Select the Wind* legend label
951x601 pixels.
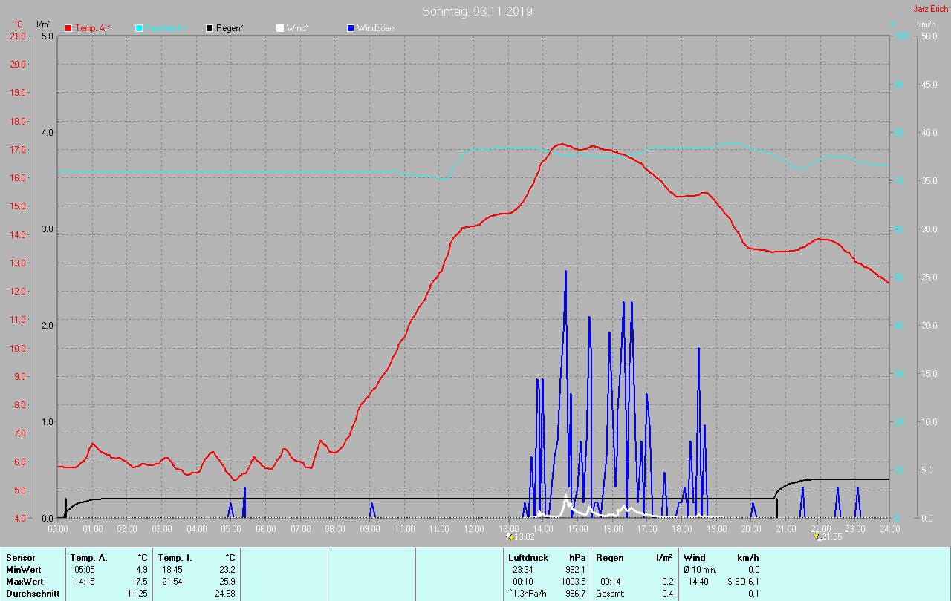pyautogui.click(x=299, y=28)
